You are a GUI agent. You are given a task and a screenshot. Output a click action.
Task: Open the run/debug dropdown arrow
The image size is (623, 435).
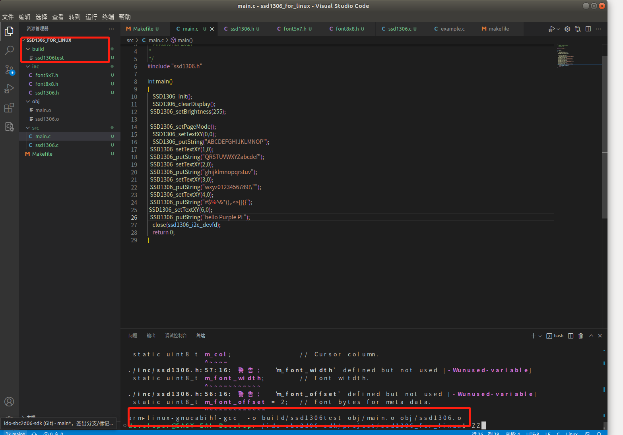coord(558,29)
